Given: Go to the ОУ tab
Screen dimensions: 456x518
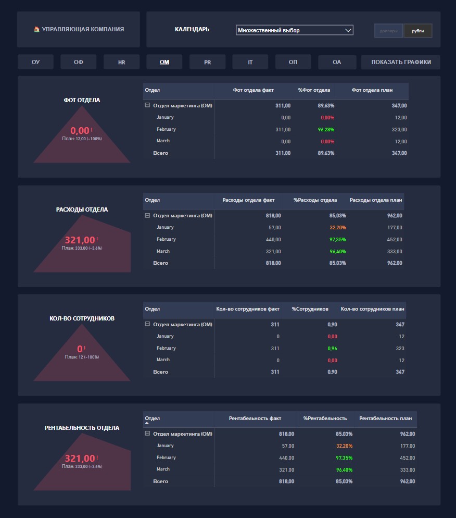Looking at the screenshot, I should [x=35, y=62].
